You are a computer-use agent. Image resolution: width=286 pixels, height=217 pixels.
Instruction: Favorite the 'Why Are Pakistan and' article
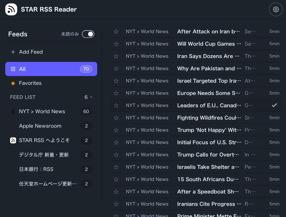pos(116,69)
